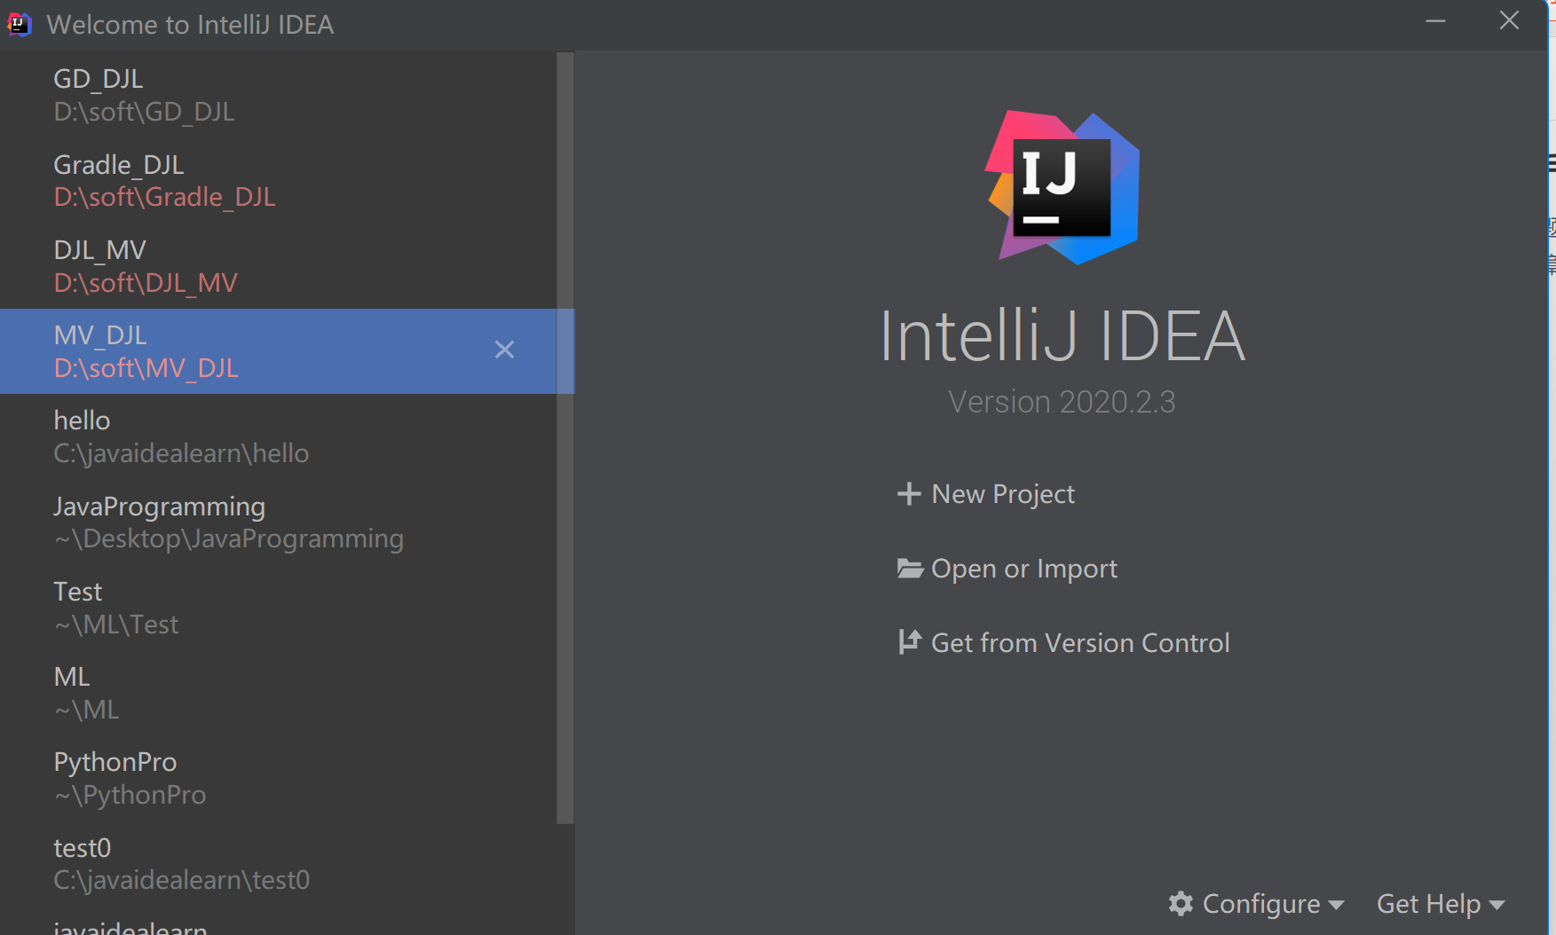Click the New Project plus icon
Viewport: 1556px width, 935px height.
pyautogui.click(x=909, y=493)
